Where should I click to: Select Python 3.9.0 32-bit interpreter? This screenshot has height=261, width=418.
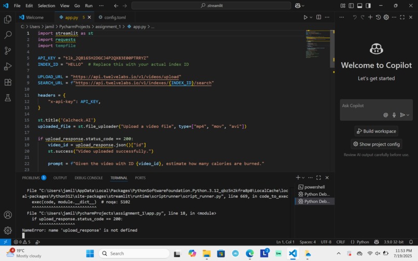pyautogui.click(x=394, y=242)
